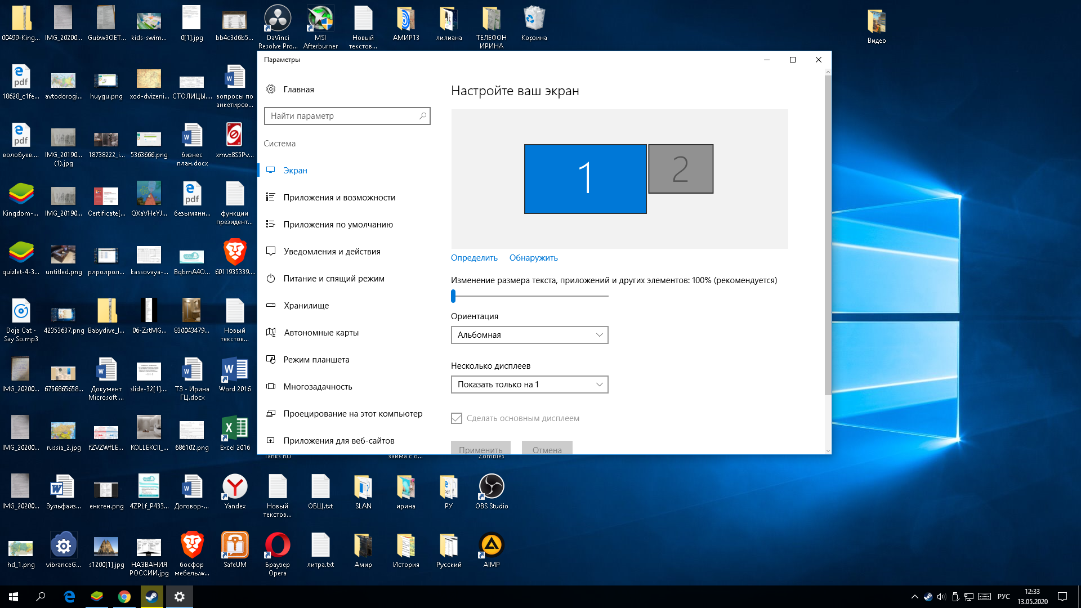Screen dimensions: 1081x608
Task: Click 'Применить' button to save changes
Action: pyautogui.click(x=480, y=449)
